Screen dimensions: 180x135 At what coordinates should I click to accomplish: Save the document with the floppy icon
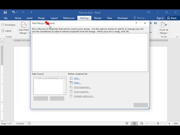pyautogui.click(x=5, y=12)
